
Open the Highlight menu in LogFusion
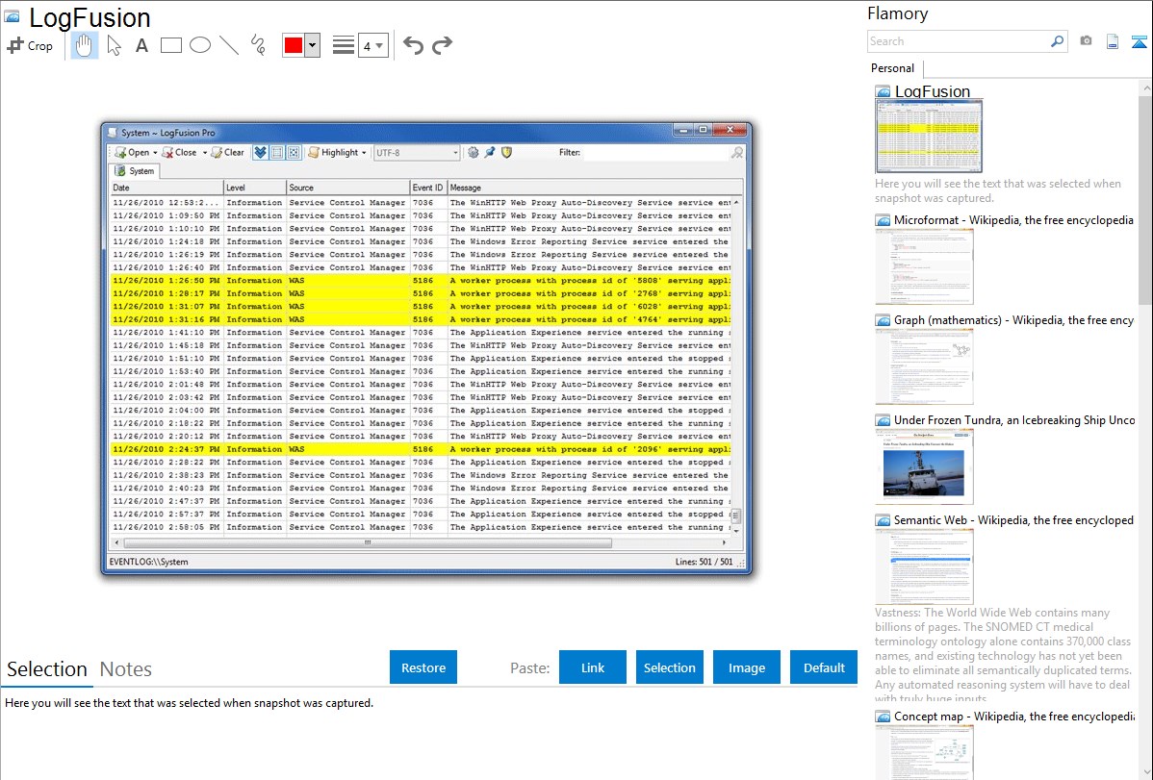coord(338,152)
